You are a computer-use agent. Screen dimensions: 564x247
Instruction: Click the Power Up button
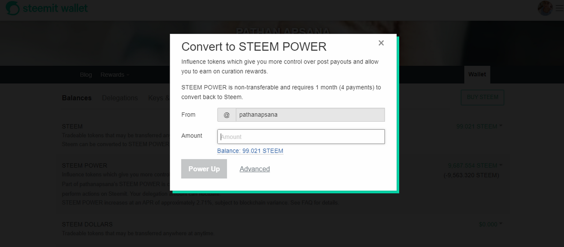[204, 169]
